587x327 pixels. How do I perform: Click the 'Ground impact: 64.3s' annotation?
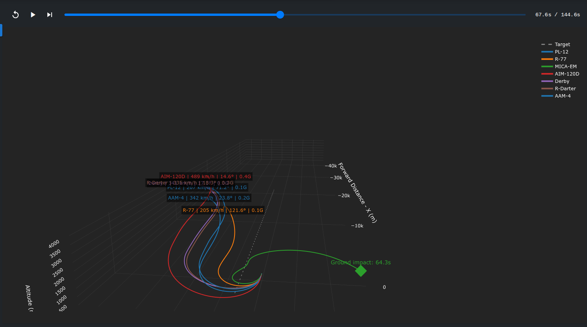(361, 263)
